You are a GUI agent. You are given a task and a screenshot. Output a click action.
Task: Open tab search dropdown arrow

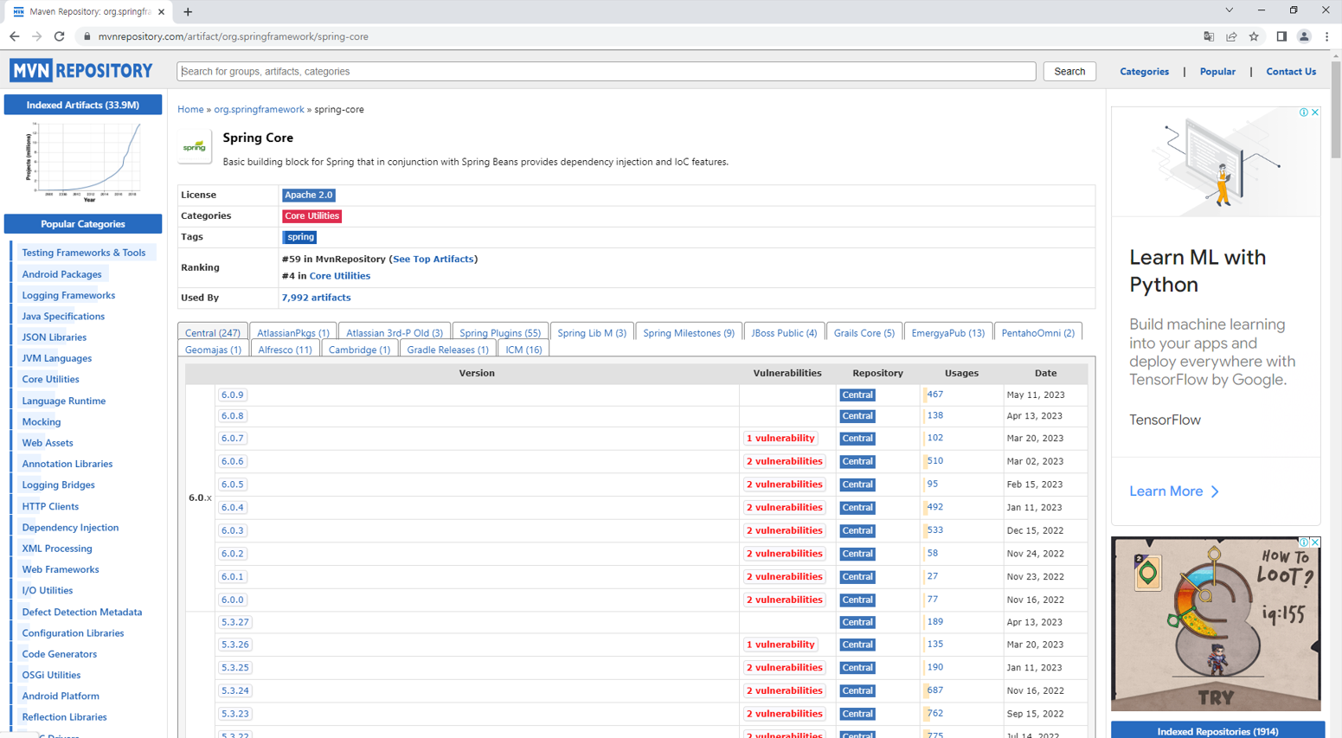click(x=1229, y=10)
